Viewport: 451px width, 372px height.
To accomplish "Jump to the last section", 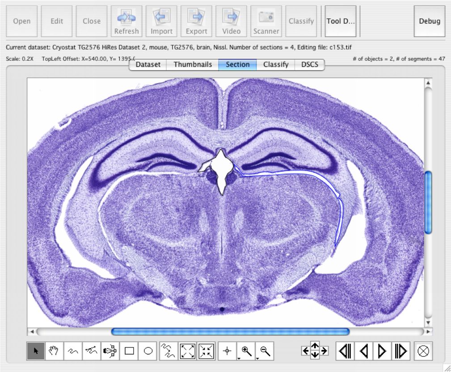I will [x=400, y=351].
